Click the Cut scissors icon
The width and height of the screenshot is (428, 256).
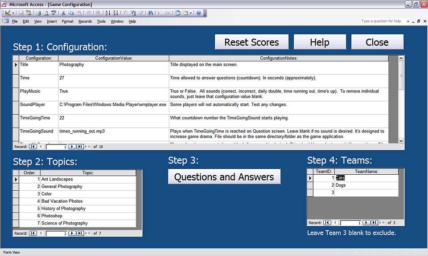coord(64,13)
